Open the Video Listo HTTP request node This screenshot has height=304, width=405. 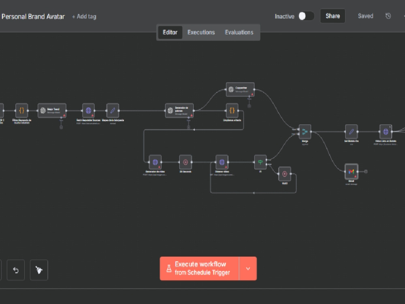point(386,132)
